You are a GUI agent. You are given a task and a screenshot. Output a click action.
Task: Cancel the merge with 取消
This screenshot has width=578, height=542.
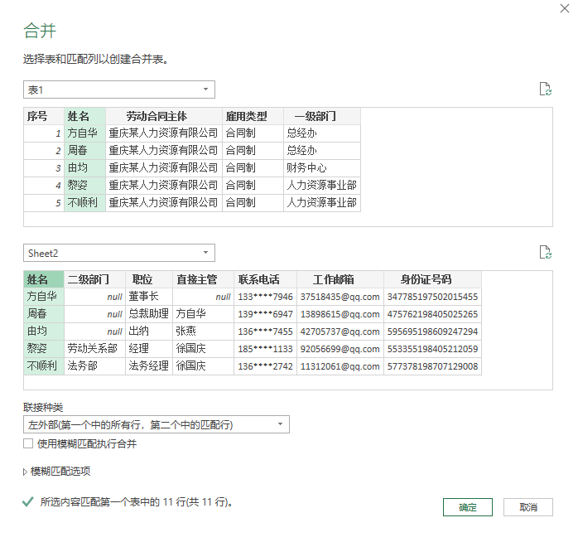pyautogui.click(x=528, y=507)
